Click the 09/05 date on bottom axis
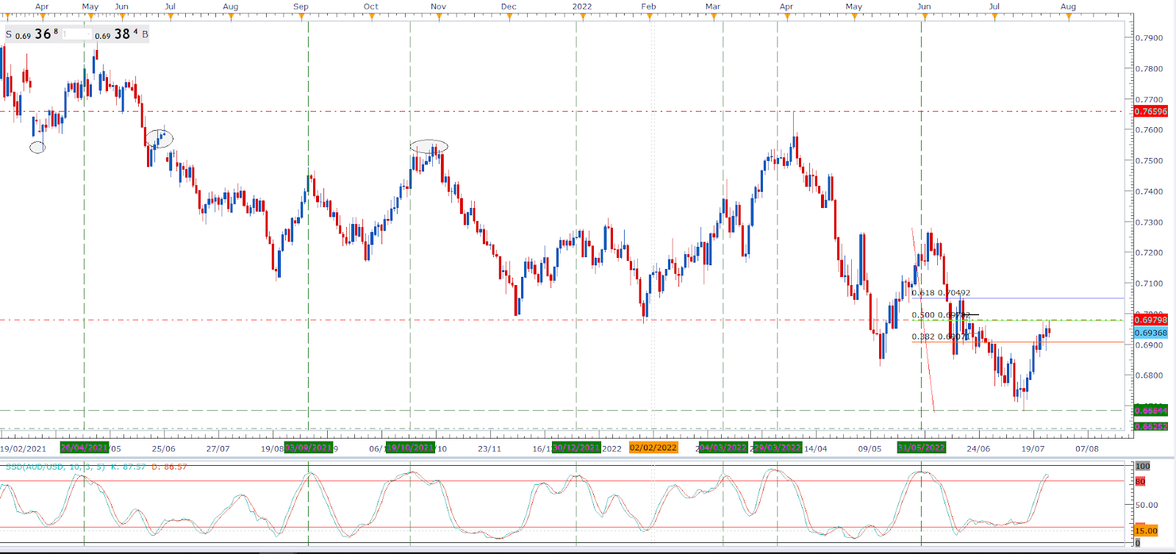 point(870,448)
